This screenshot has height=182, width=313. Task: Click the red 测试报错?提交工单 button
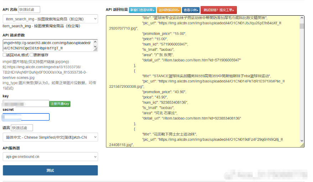coord(219,10)
